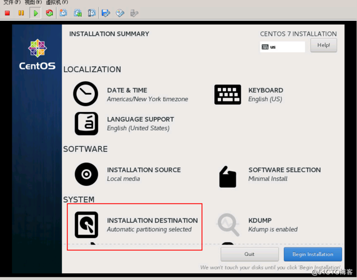Restart the VM with reset icon
Image resolution: width=357 pixels, height=280 pixels.
[x=49, y=13]
